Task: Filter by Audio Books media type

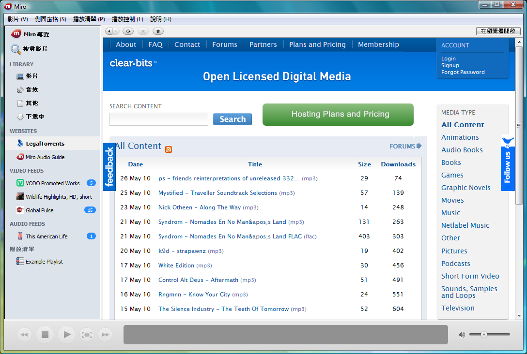Action: (x=462, y=150)
